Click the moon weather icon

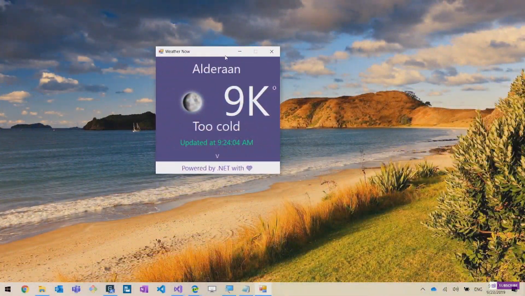pos(192,102)
